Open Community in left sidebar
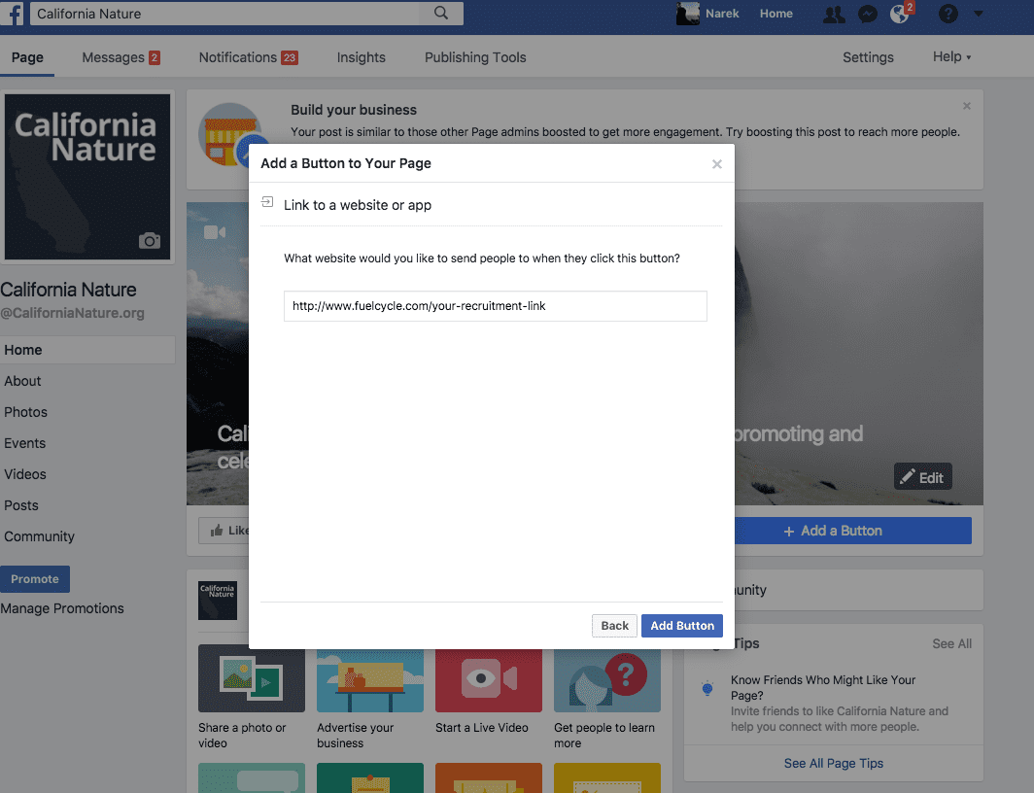This screenshot has height=793, width=1034. [40, 536]
